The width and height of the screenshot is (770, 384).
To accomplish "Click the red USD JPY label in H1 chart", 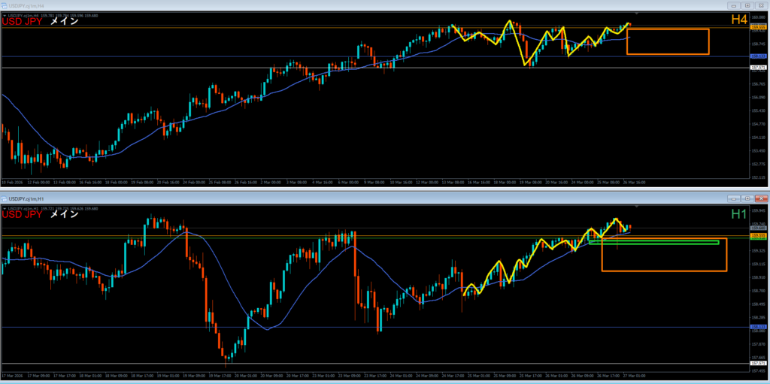I will coord(22,214).
